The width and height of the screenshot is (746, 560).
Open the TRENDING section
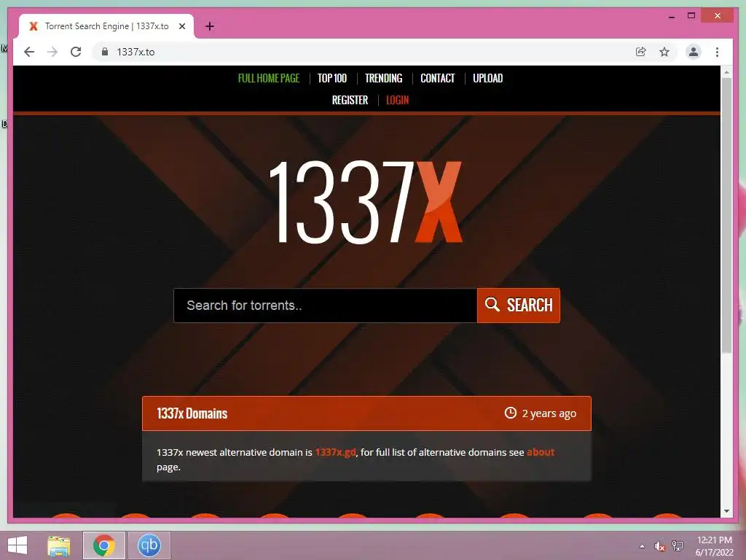pyautogui.click(x=383, y=78)
